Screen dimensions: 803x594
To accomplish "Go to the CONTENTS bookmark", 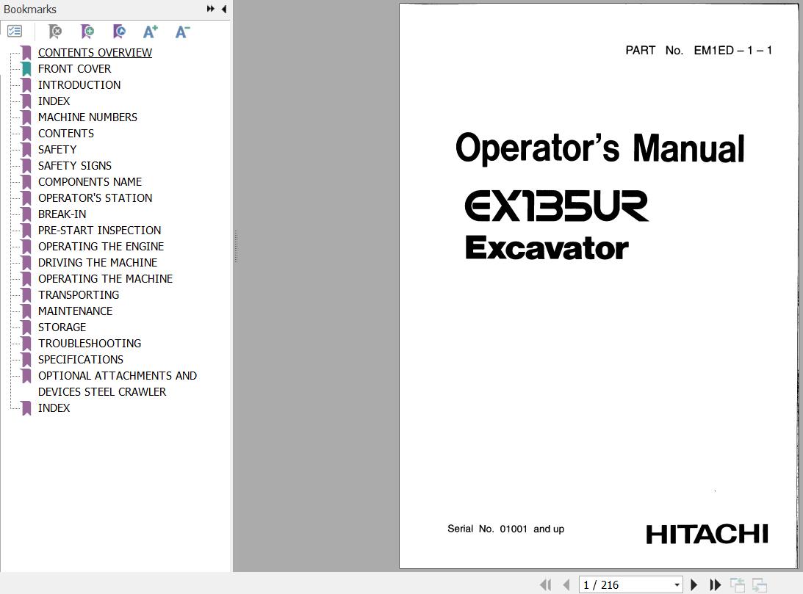I will click(66, 133).
